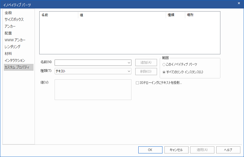The height and width of the screenshot is (157, 244).
Task: Select このイノベイティブ パーツ radio option
Action: pyautogui.click(x=164, y=65)
